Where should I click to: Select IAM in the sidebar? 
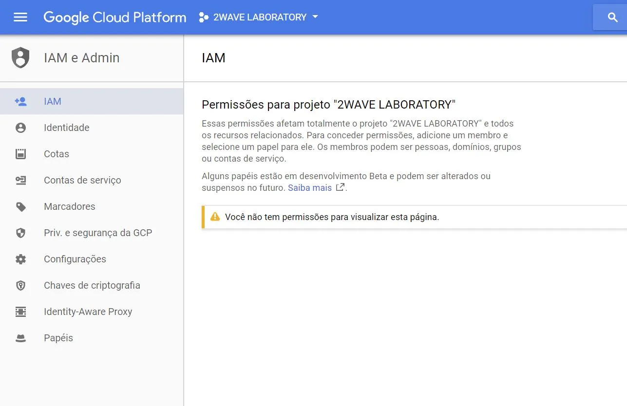(x=92, y=101)
